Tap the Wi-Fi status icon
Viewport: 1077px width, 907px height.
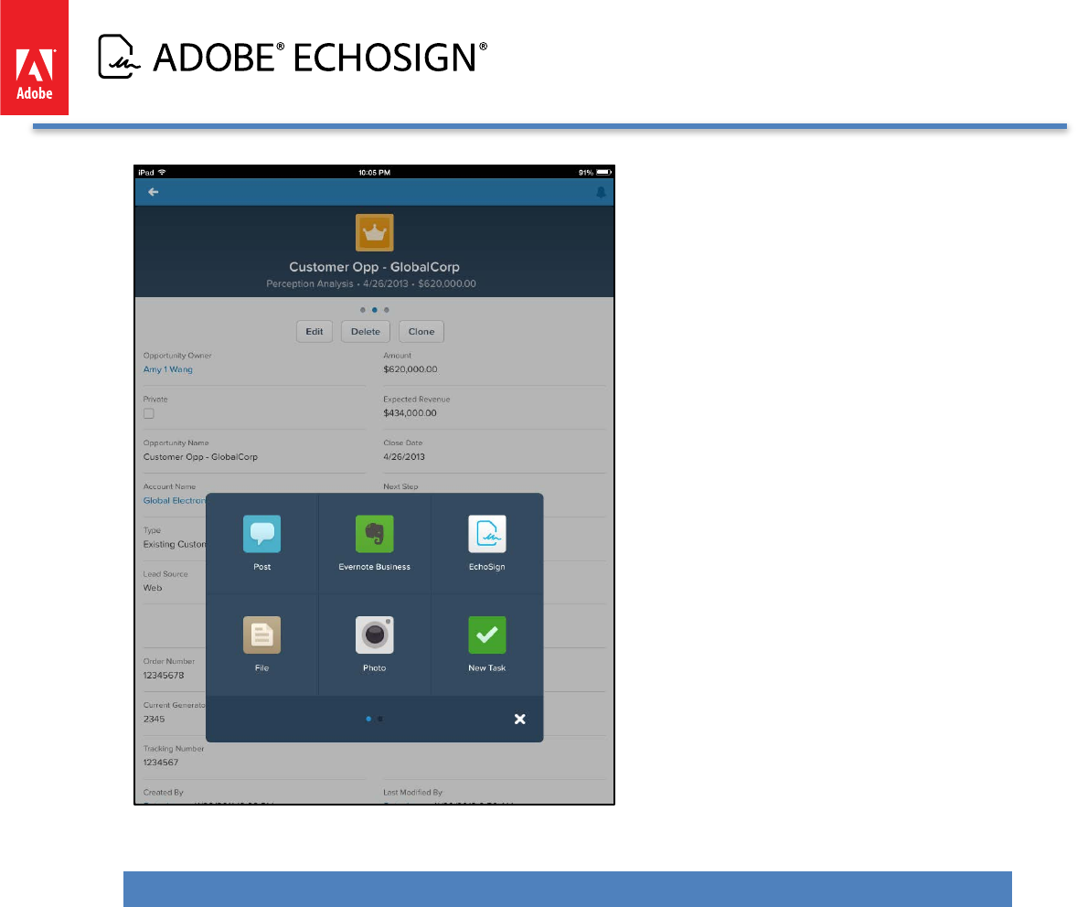[x=162, y=172]
